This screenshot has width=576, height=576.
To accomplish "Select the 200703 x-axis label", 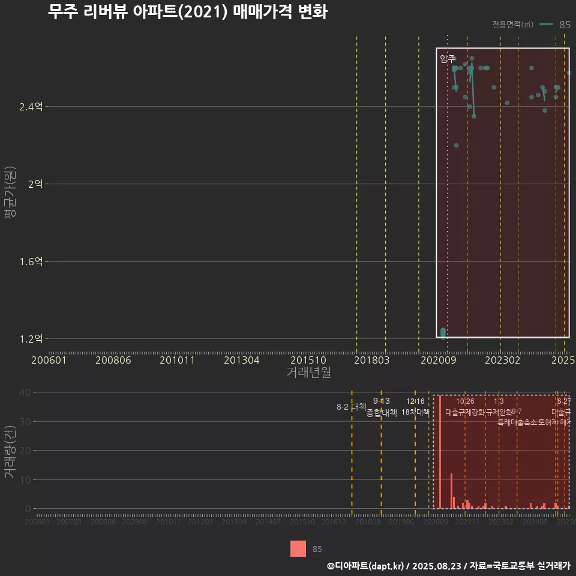I will [68, 521].
